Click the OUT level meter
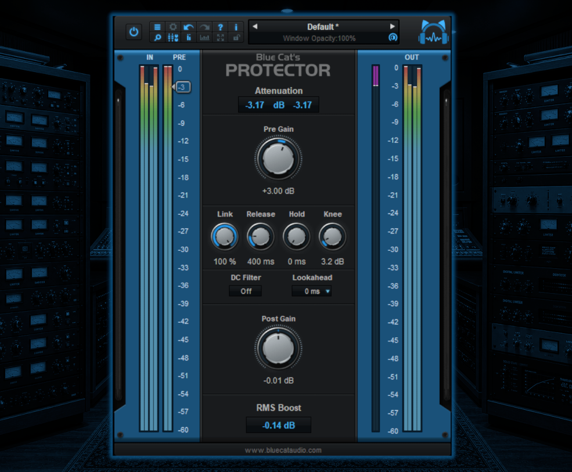 [412, 248]
